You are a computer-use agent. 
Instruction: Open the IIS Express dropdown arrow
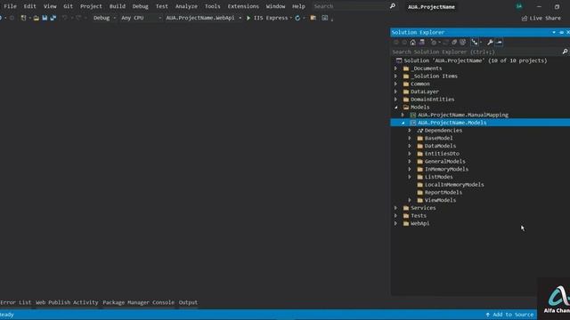pos(291,18)
